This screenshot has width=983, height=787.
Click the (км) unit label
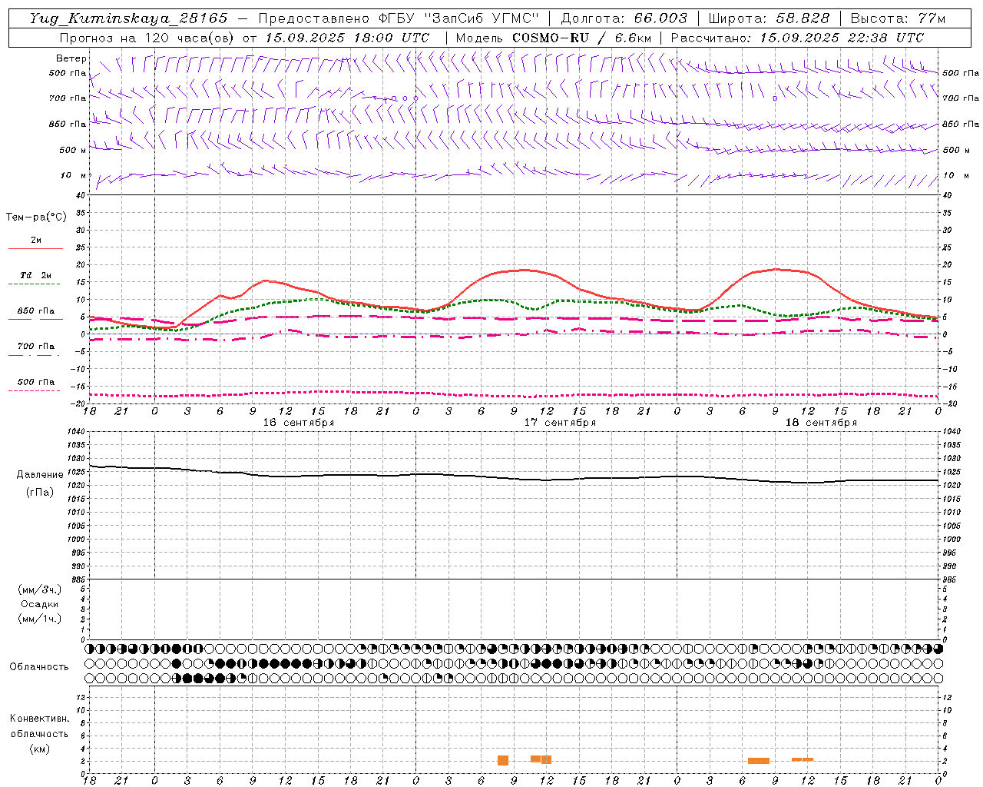pyautogui.click(x=40, y=749)
